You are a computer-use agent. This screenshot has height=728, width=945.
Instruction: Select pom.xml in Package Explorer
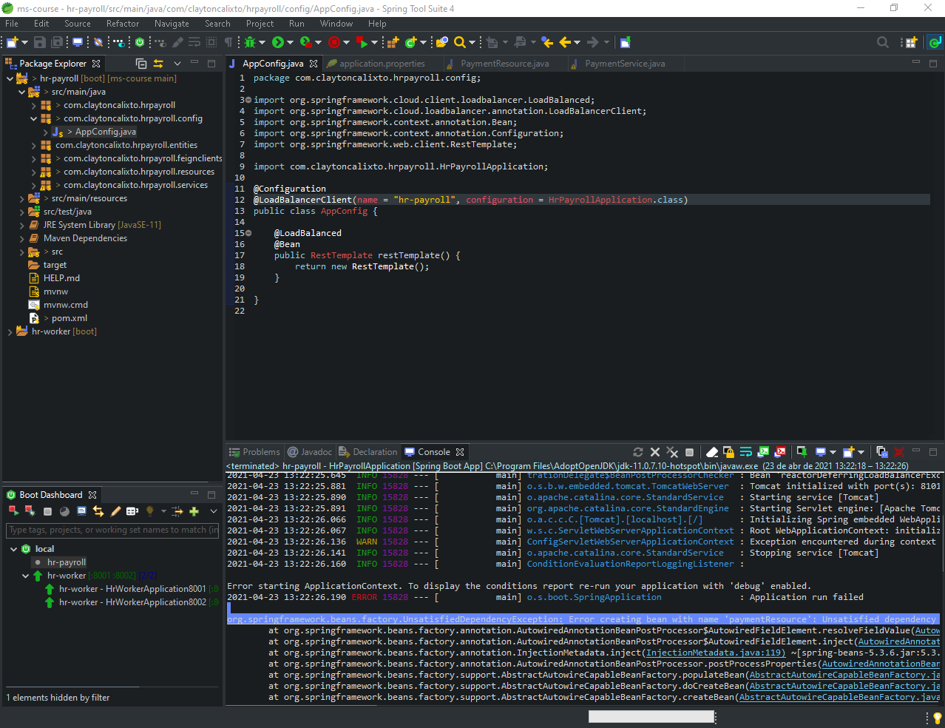click(70, 318)
